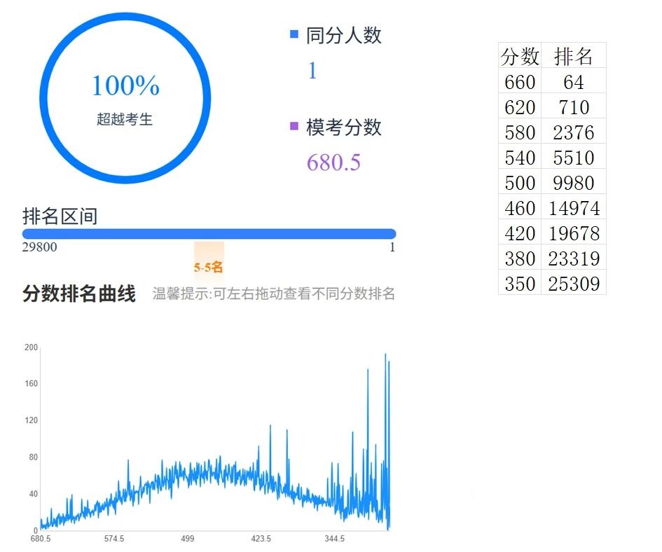Click the 温馨提示 drag hint text
The width and height of the screenshot is (662, 552).
click(273, 294)
